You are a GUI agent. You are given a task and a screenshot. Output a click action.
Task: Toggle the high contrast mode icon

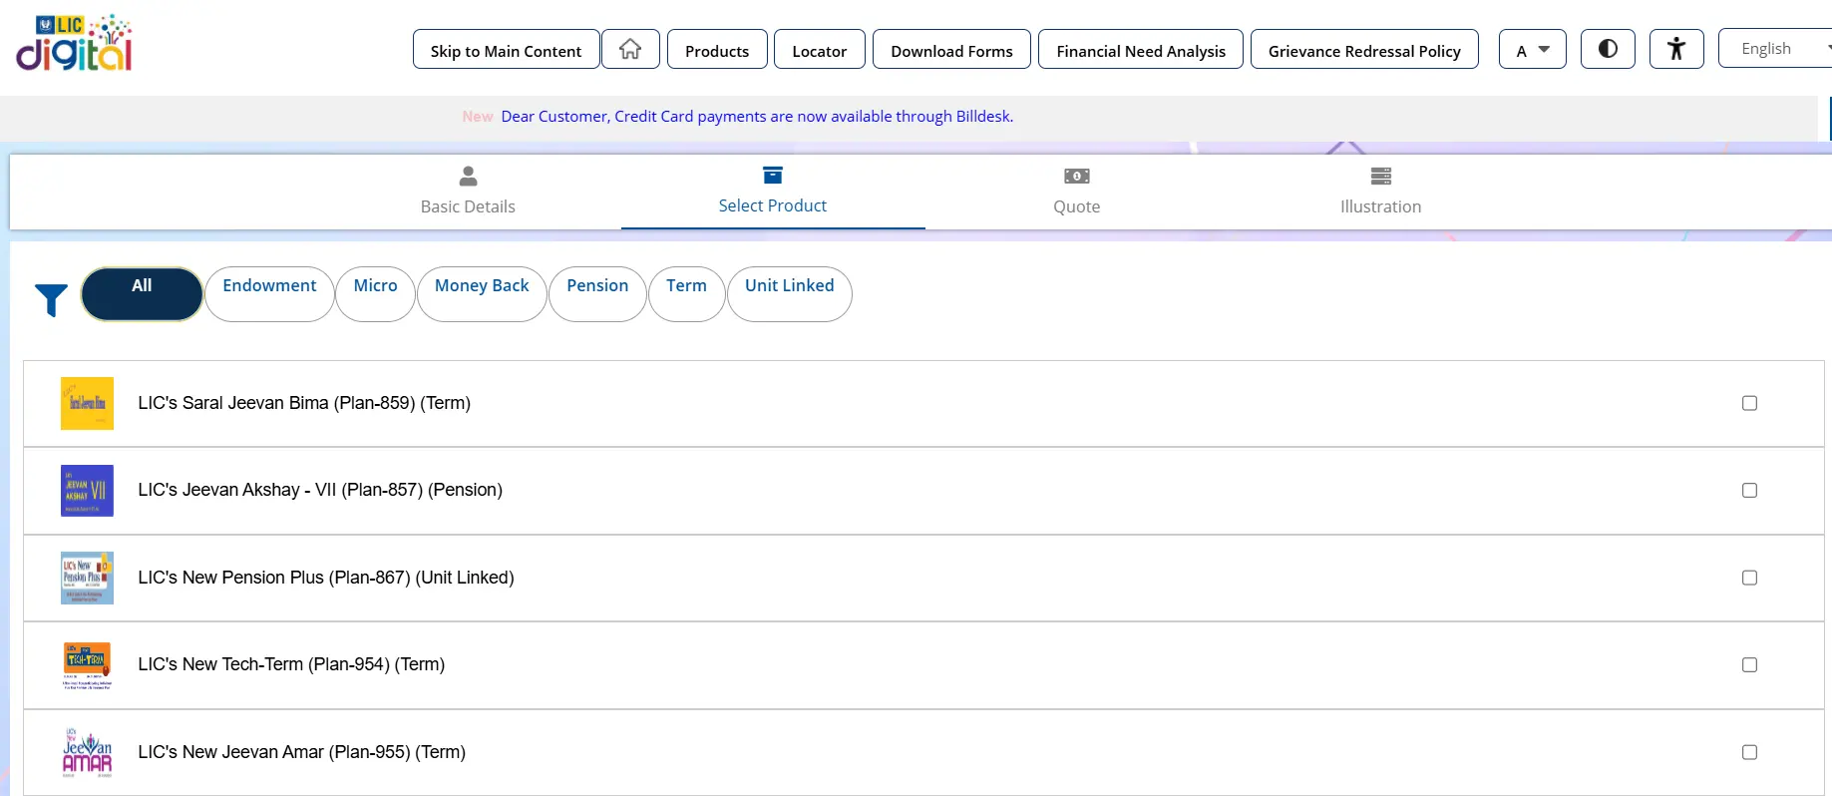coord(1608,49)
